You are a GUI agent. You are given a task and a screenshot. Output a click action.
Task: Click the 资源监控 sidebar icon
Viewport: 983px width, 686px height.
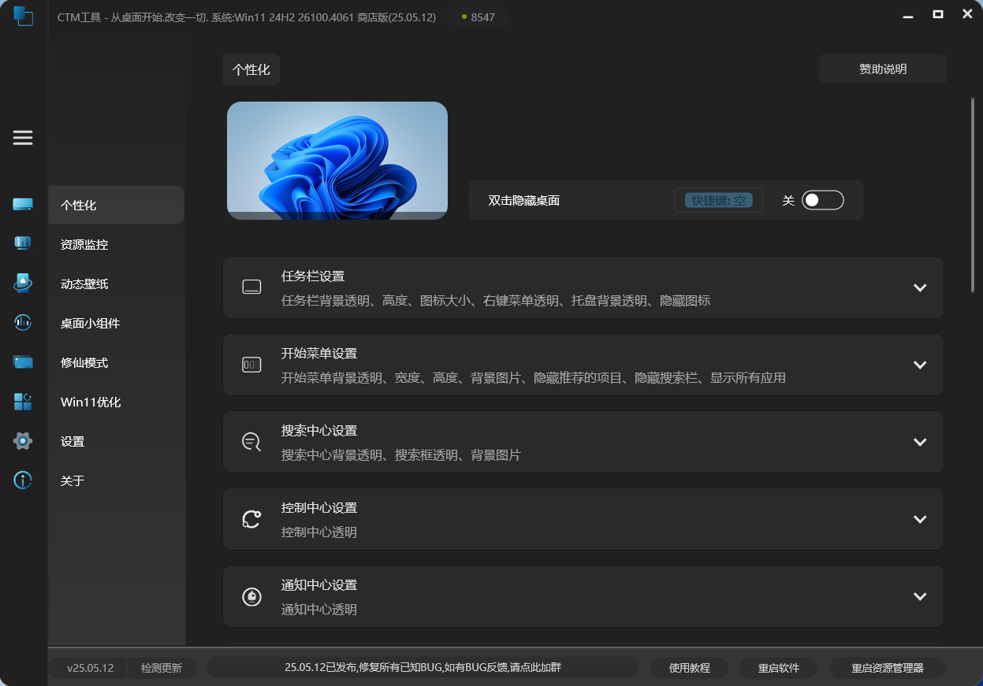click(x=23, y=243)
